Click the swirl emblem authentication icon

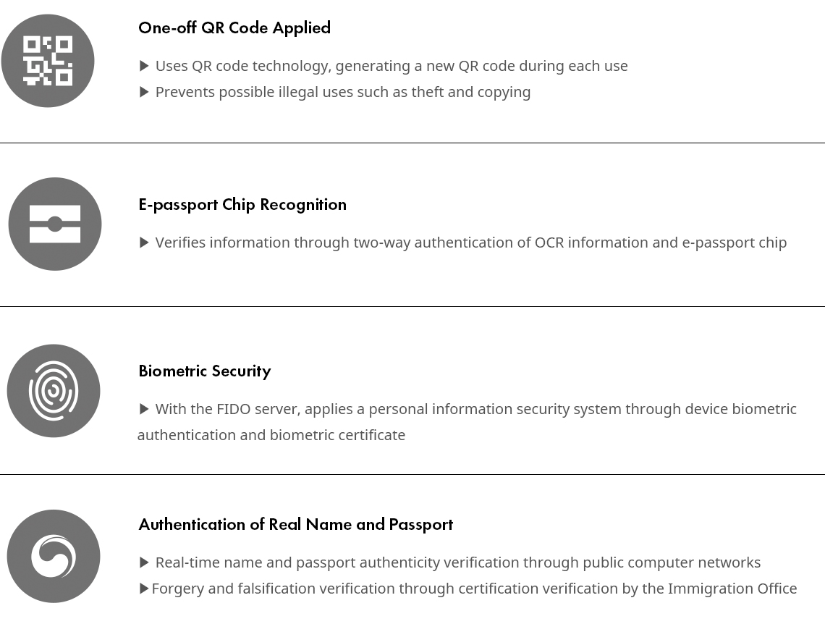click(x=54, y=556)
